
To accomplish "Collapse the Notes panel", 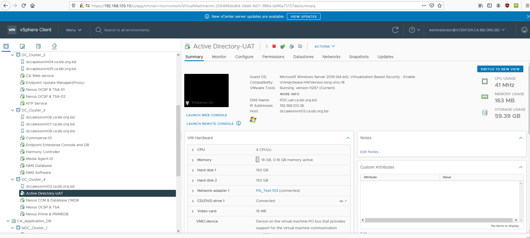I will coord(521,138).
